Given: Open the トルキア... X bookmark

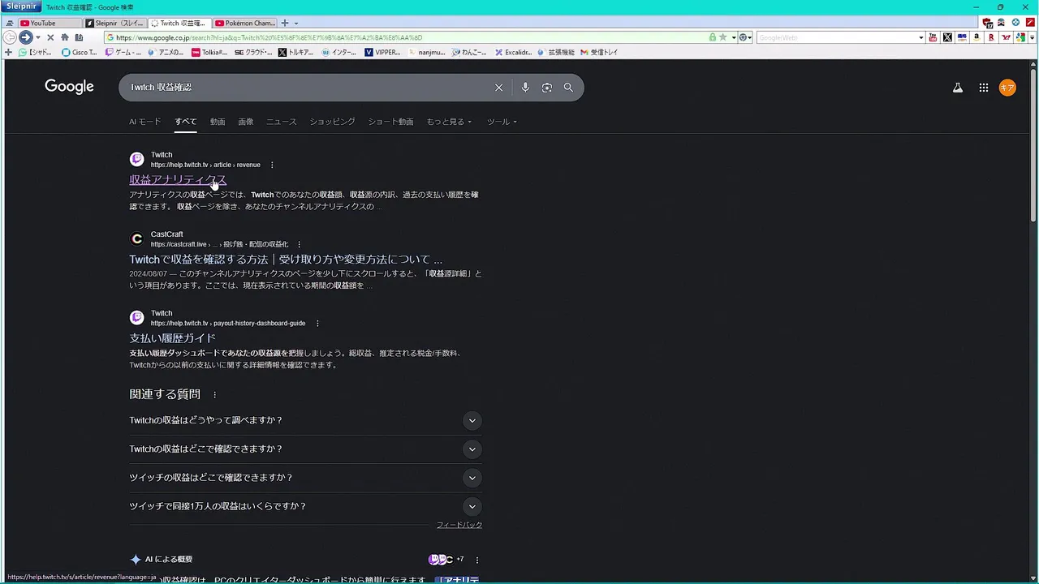Looking at the screenshot, I should (295, 52).
